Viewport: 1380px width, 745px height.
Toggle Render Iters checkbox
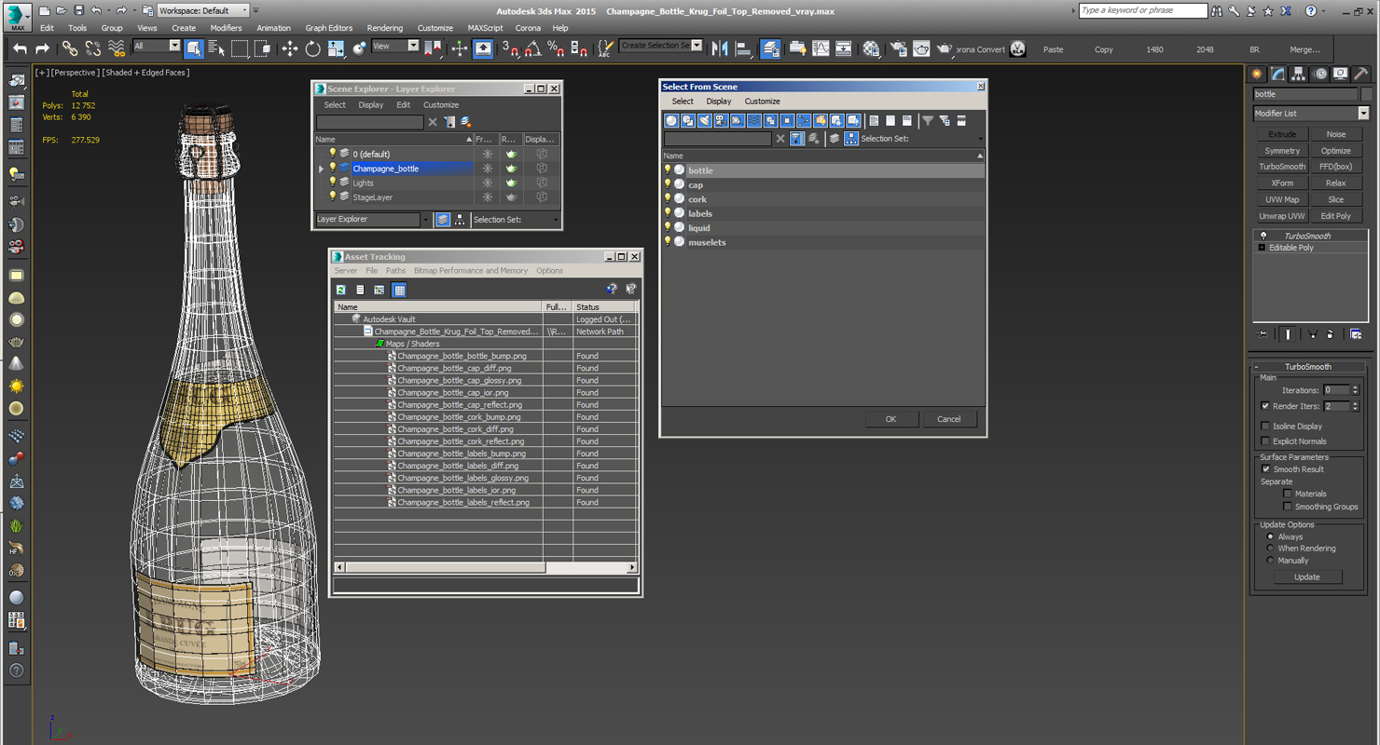click(1265, 406)
